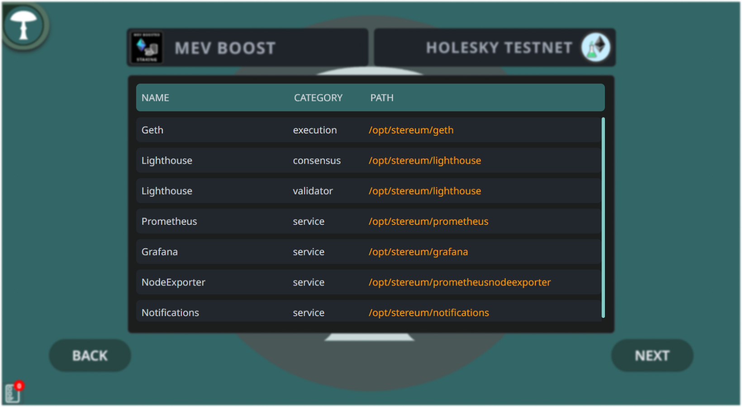Screen dimensions: 742x407
Task: Click the Holesky testnet flask icon
Action: click(595, 47)
